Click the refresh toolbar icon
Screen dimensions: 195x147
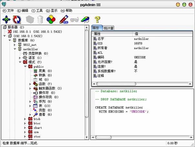pos(17,19)
